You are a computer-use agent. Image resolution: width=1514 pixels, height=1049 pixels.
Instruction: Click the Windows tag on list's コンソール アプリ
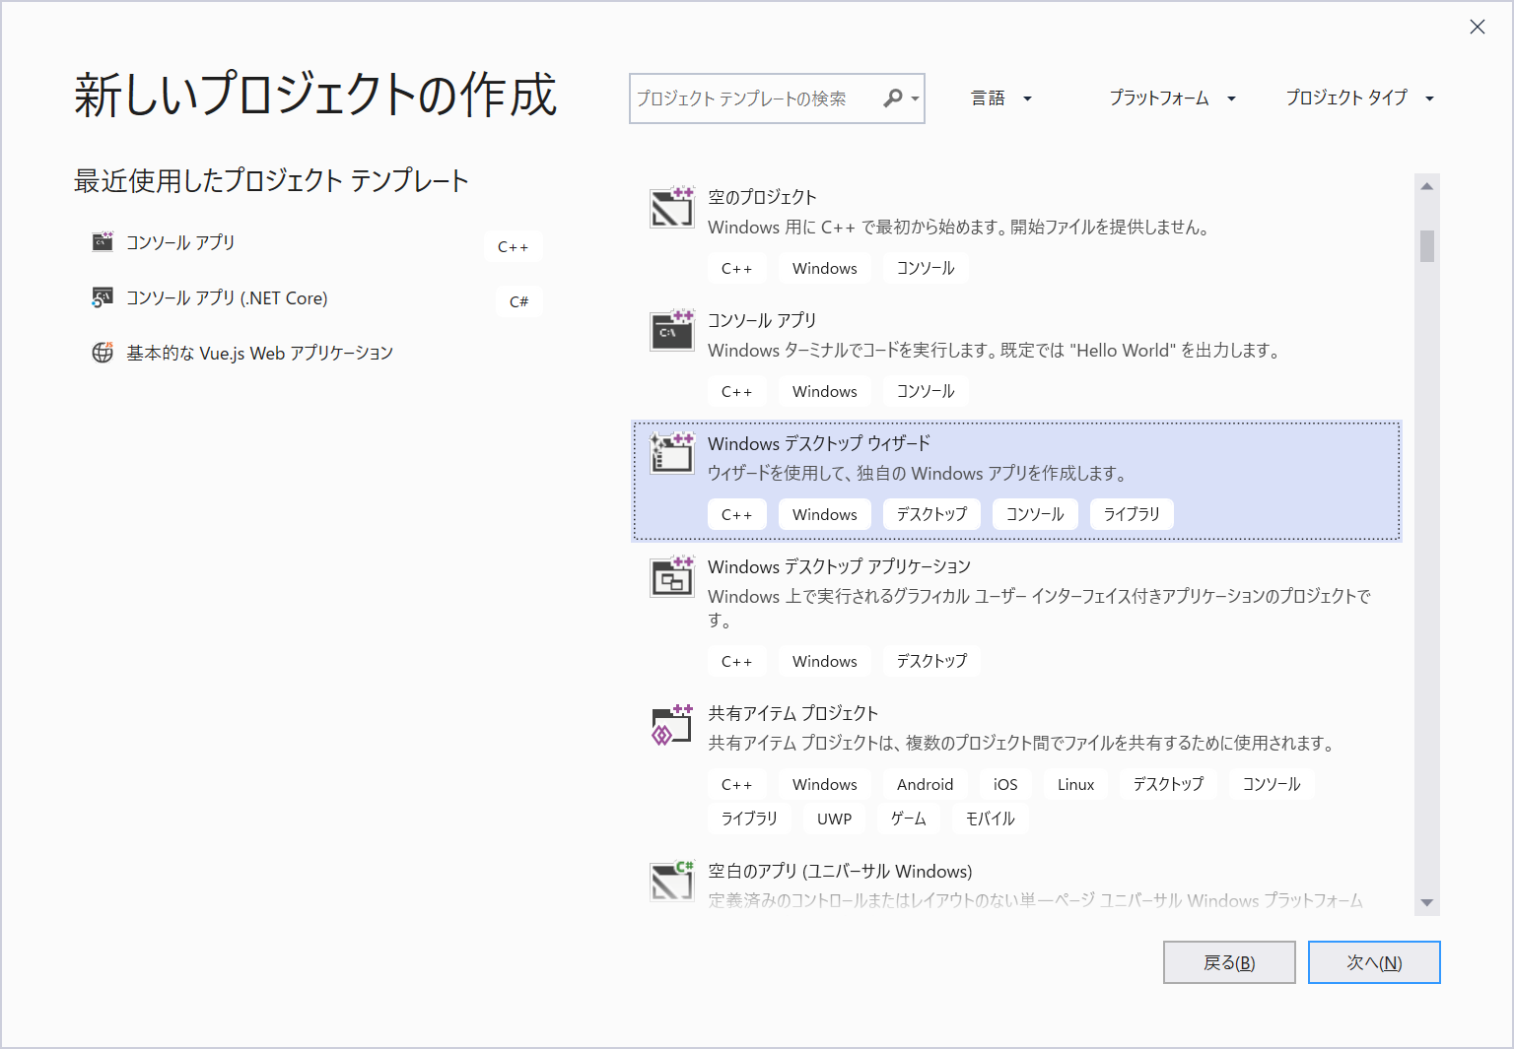click(825, 391)
